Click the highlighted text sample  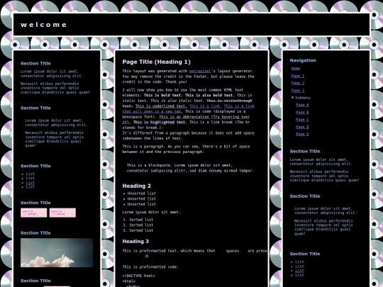click(159, 123)
